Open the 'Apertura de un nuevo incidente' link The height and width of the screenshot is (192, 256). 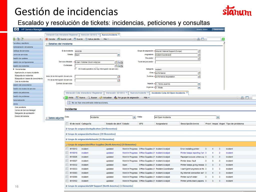[27, 72]
